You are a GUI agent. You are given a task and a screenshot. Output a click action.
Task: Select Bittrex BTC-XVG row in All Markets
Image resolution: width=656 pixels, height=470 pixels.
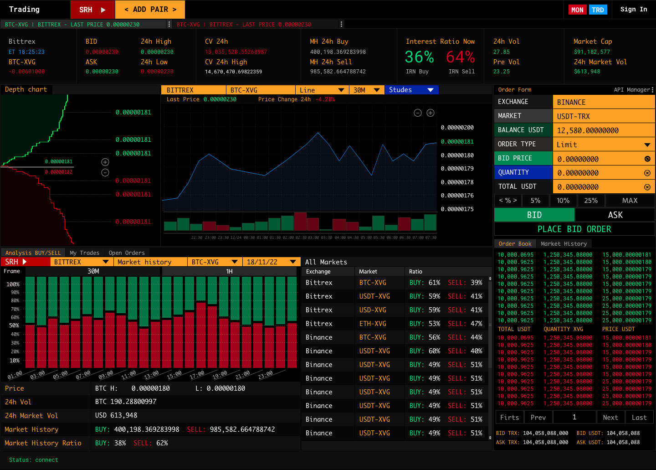click(x=395, y=283)
